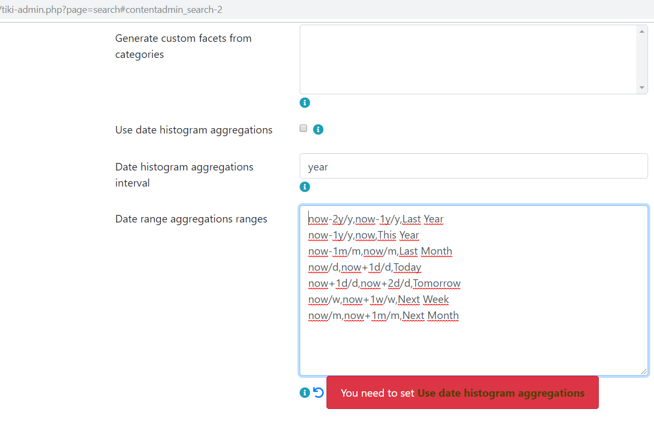Click the 'Today' range line

point(365,267)
